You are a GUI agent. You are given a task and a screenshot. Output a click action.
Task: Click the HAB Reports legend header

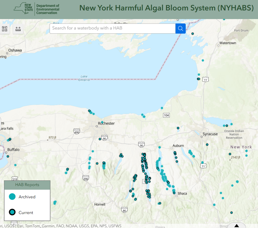click(x=27, y=185)
